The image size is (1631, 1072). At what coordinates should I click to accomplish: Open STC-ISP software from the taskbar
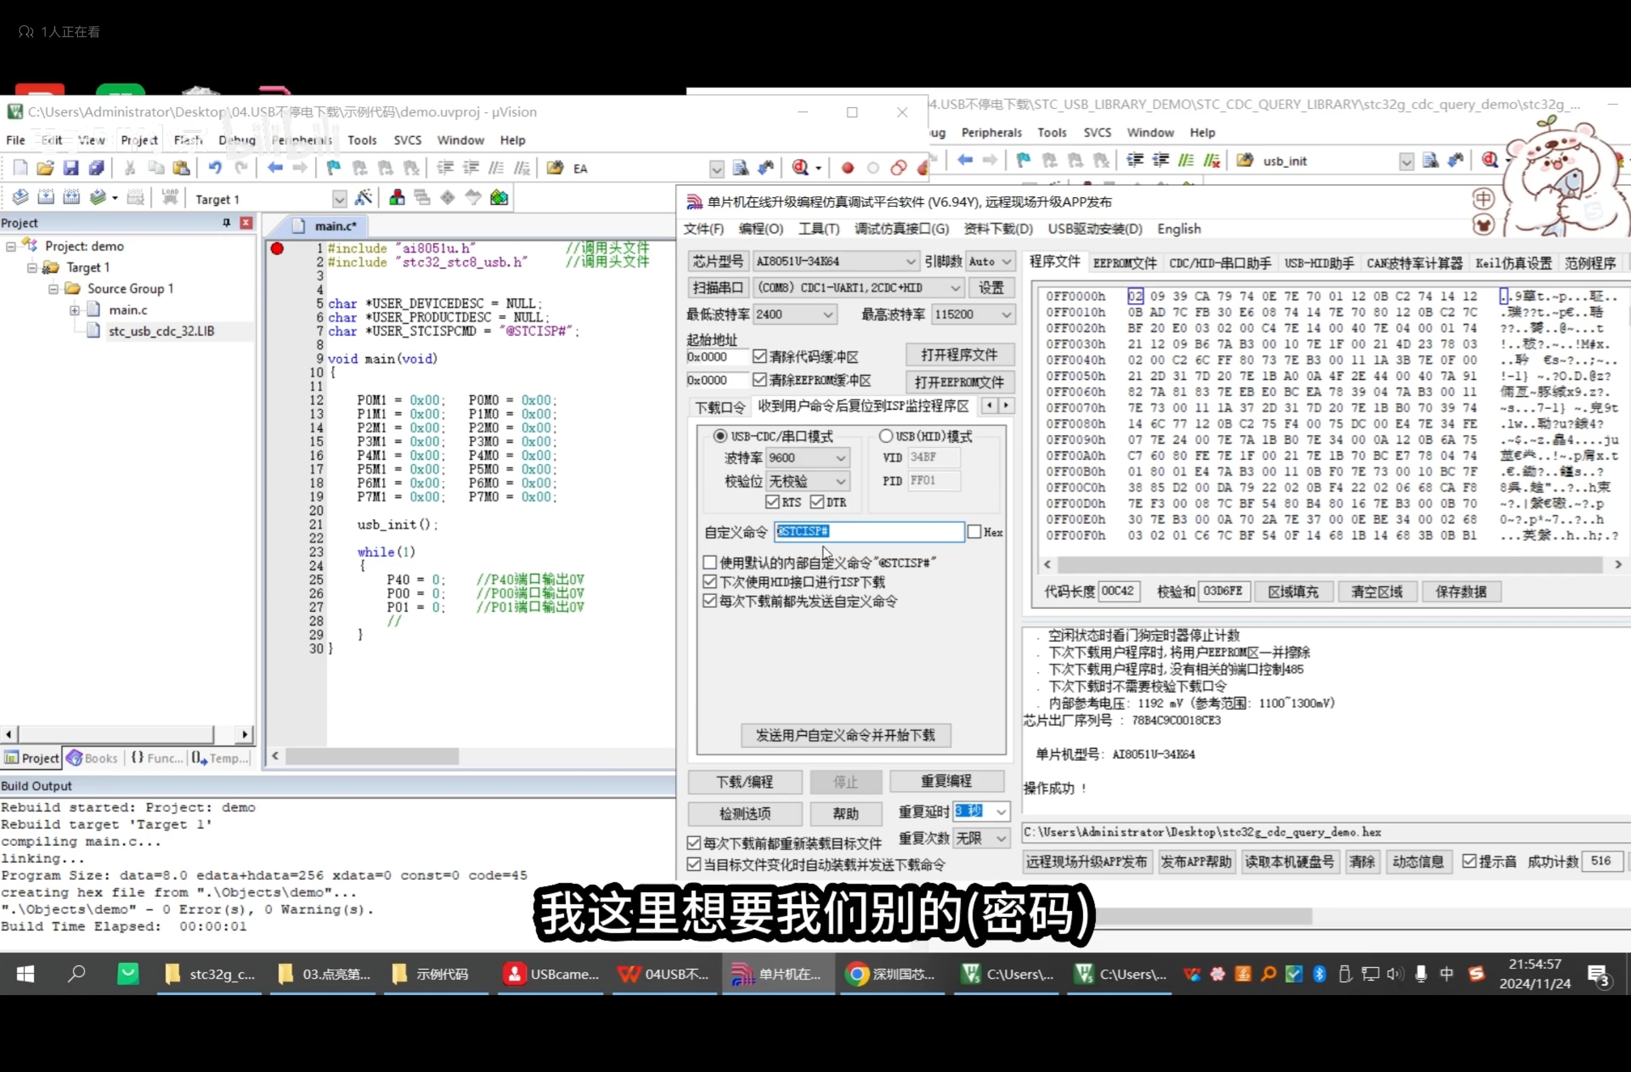click(x=777, y=974)
